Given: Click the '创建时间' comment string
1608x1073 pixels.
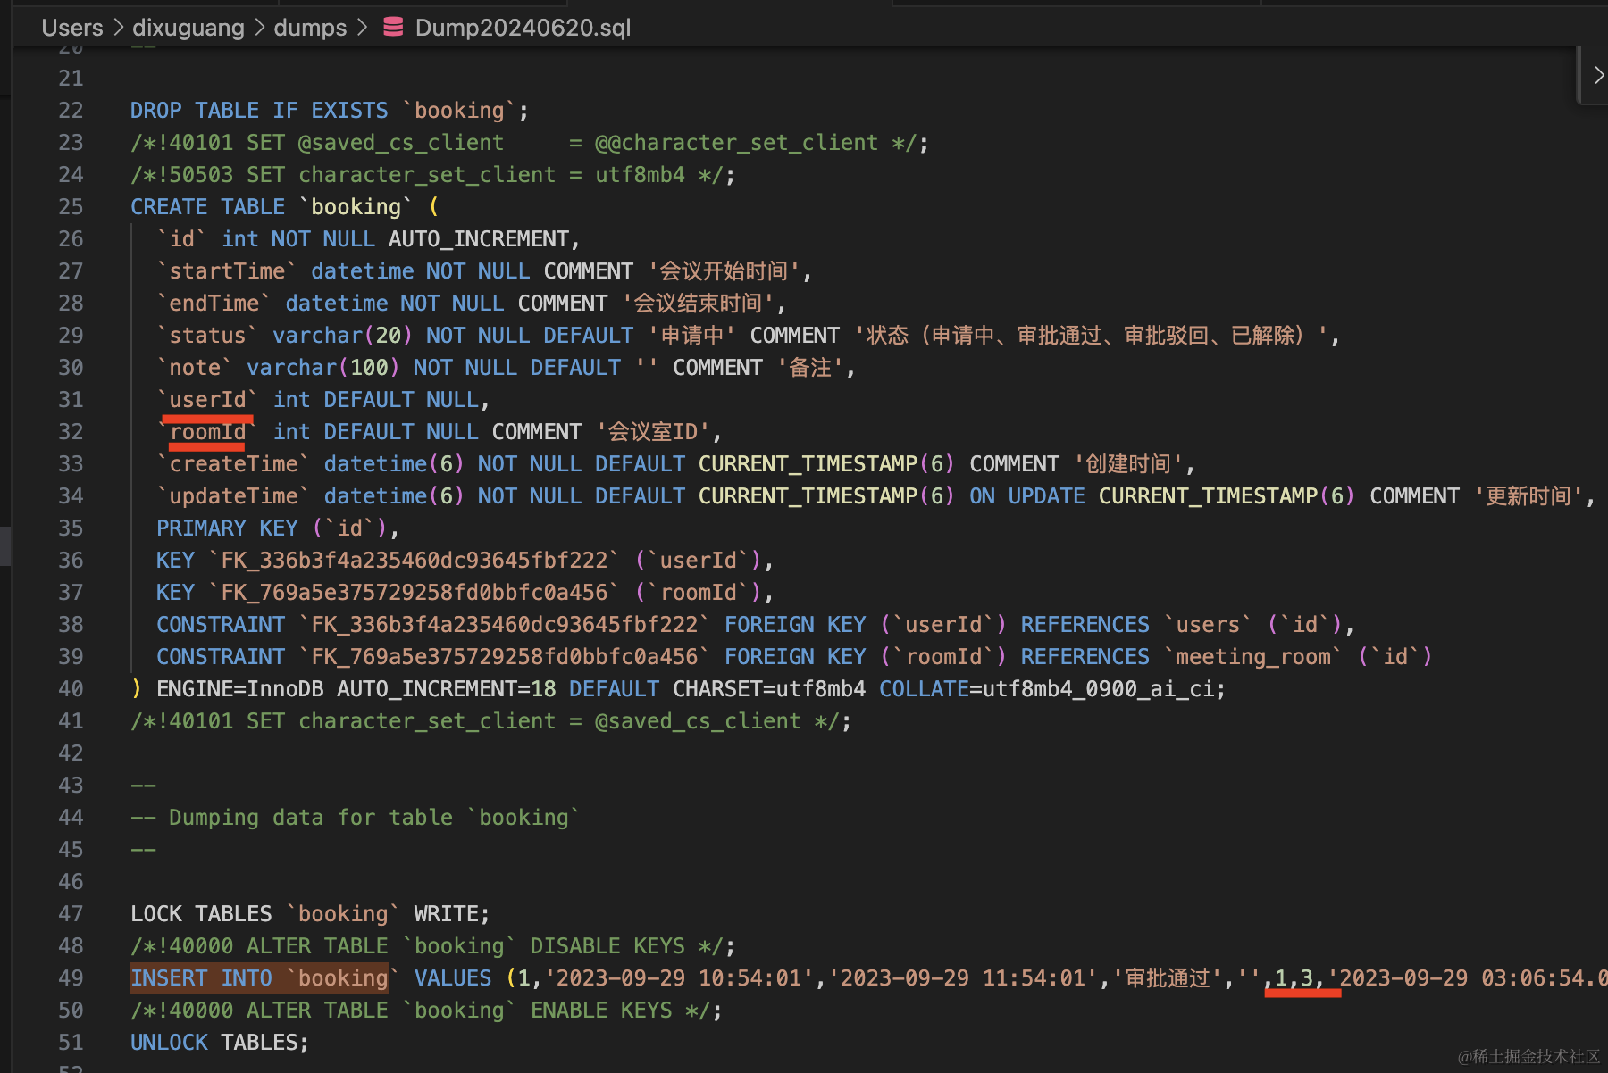Looking at the screenshot, I should coord(1129,464).
